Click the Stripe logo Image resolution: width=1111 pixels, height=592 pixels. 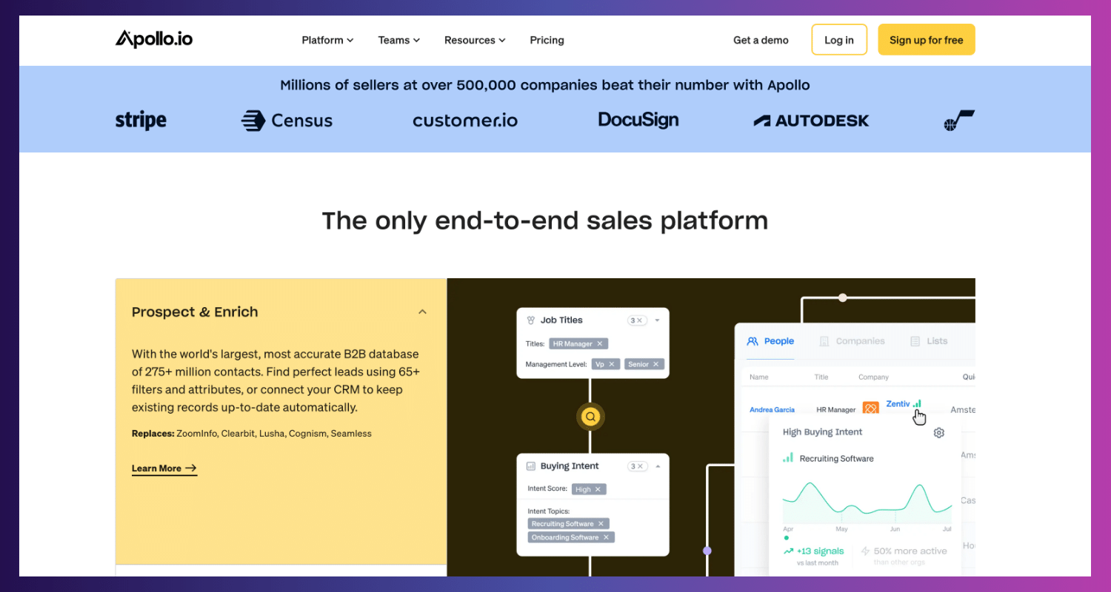[141, 121]
